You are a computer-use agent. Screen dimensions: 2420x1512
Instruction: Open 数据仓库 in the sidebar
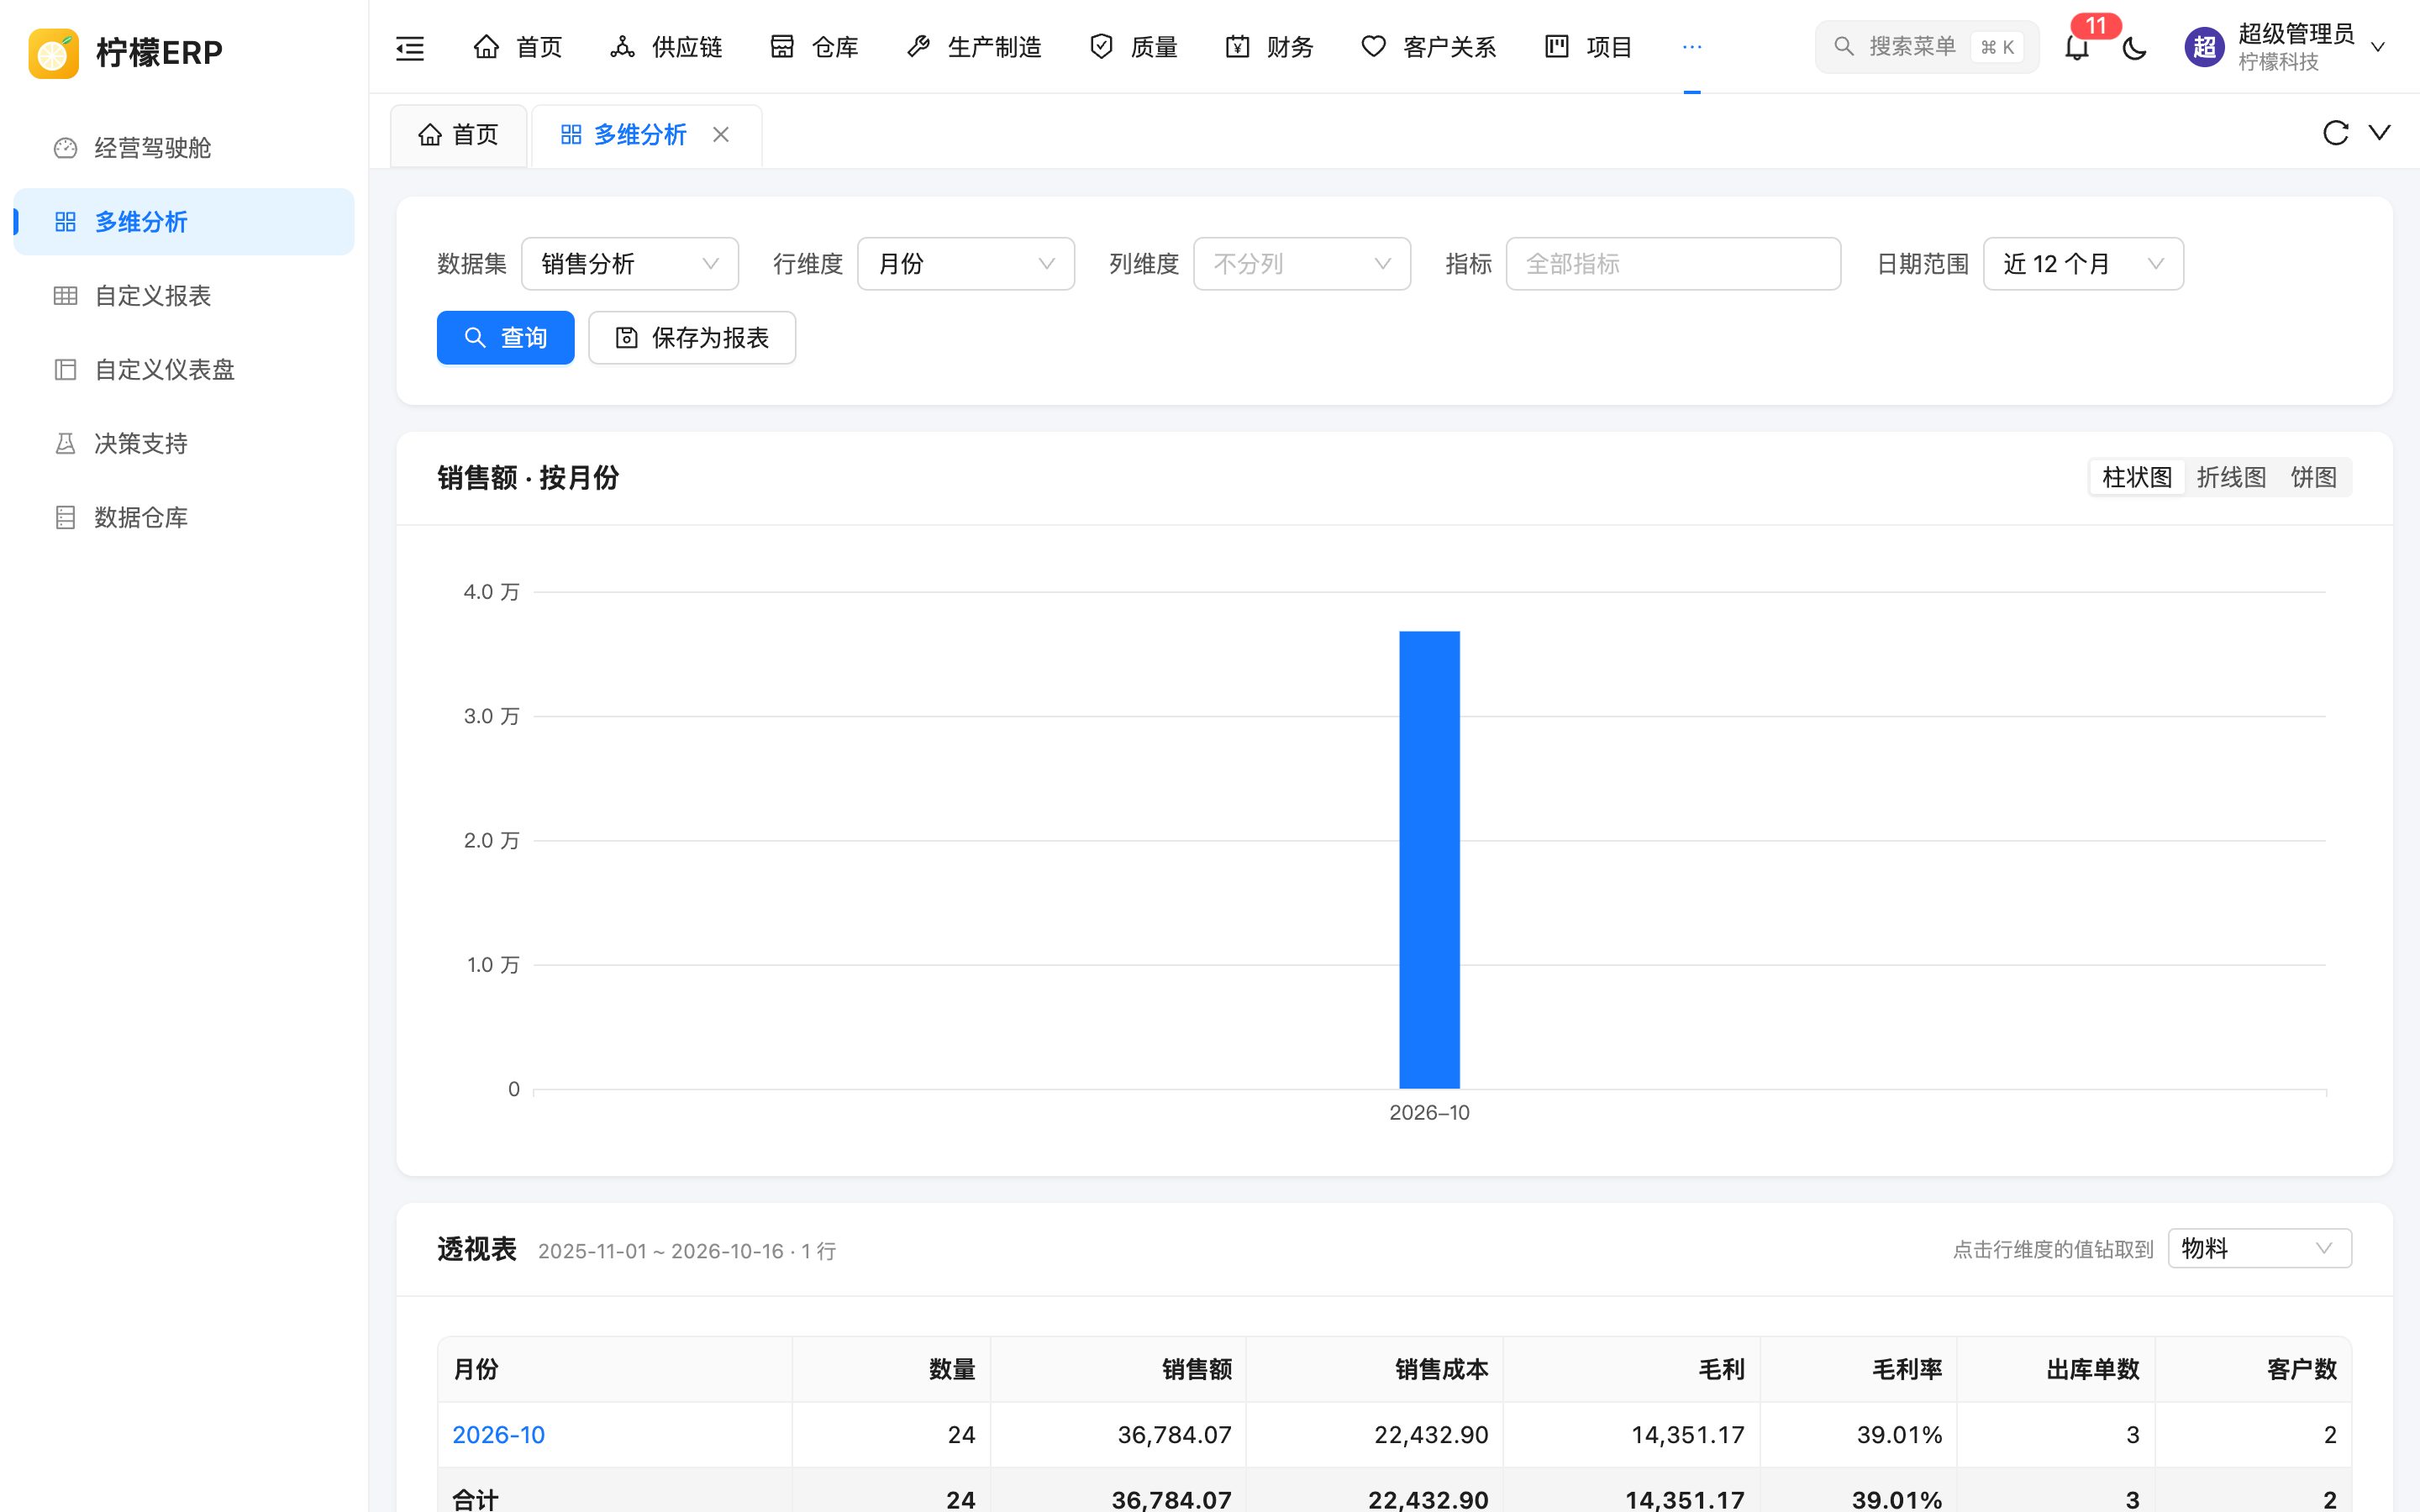coord(184,518)
